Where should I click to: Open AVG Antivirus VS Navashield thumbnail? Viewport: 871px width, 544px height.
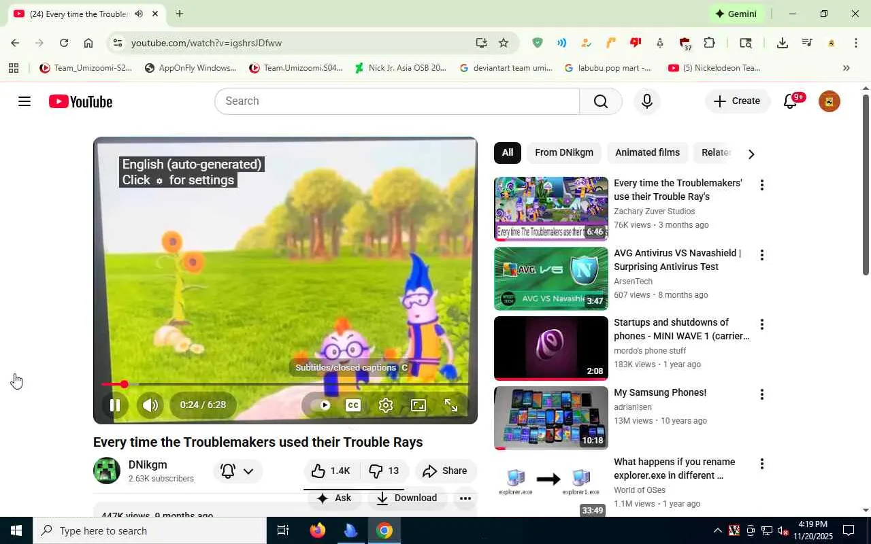tap(551, 279)
